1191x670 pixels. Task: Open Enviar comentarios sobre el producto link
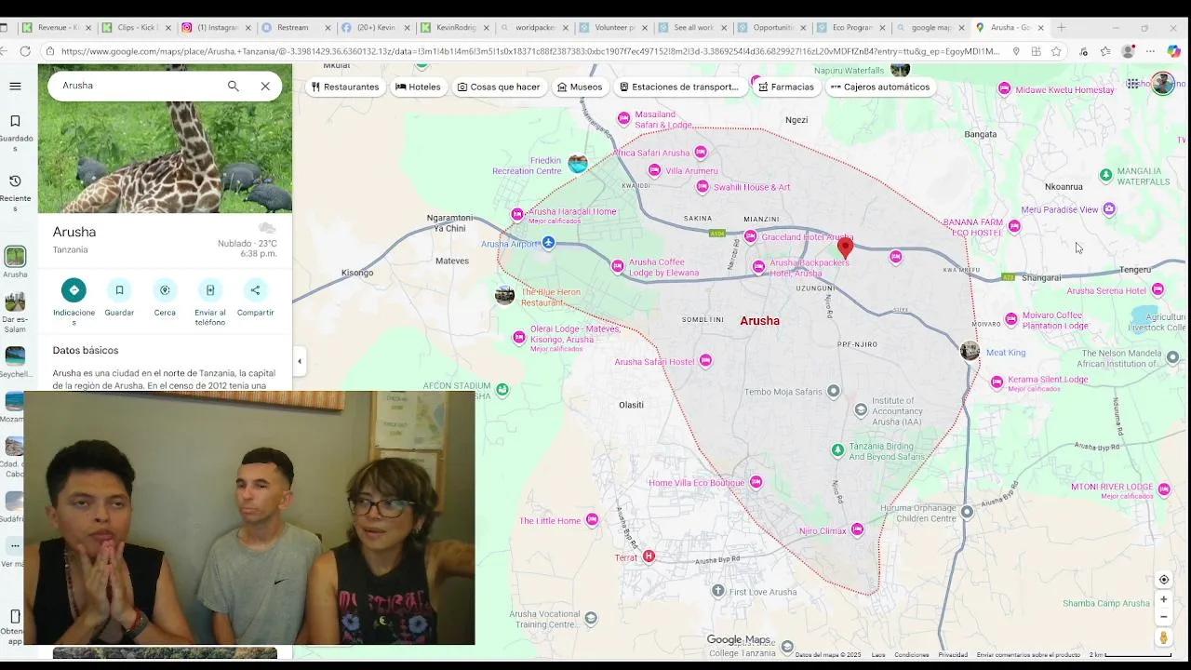1030,655
